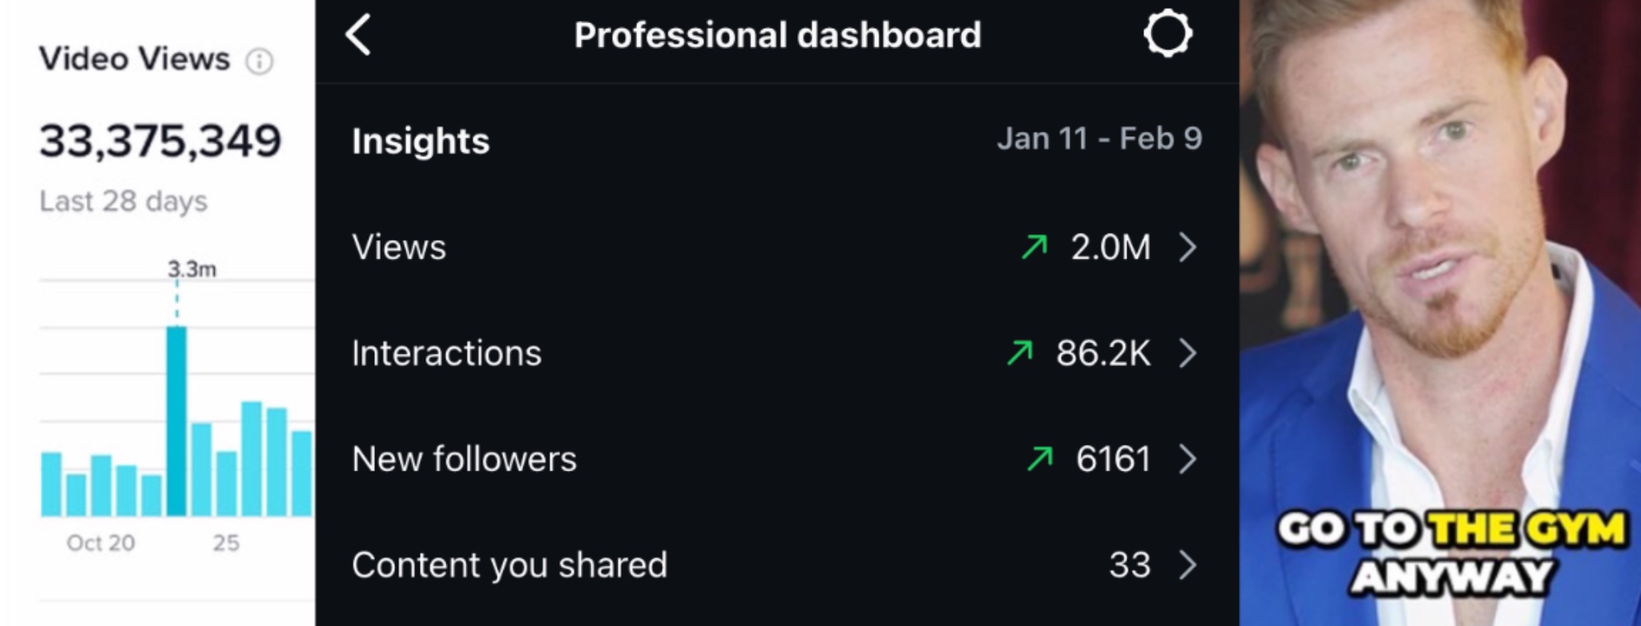Click the 2.0M views value
Screen dimensions: 1641x626
click(x=1111, y=247)
